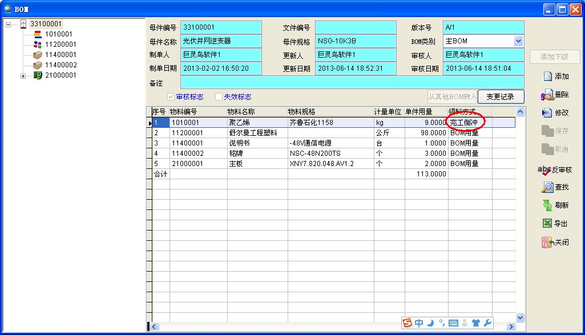Click the 刷新 (refresh) icon
The height and width of the screenshot is (335, 585).
coord(547,205)
